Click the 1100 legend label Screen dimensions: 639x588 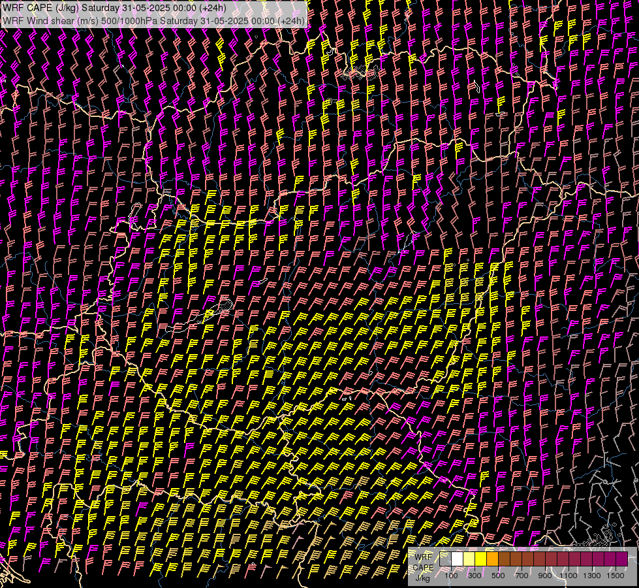568,576
